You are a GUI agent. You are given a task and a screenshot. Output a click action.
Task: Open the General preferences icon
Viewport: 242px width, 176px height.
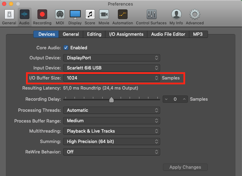[x=9, y=14]
